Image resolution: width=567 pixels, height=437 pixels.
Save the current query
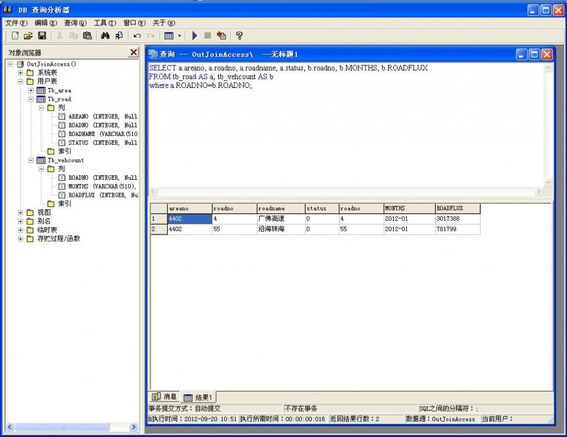tap(43, 35)
